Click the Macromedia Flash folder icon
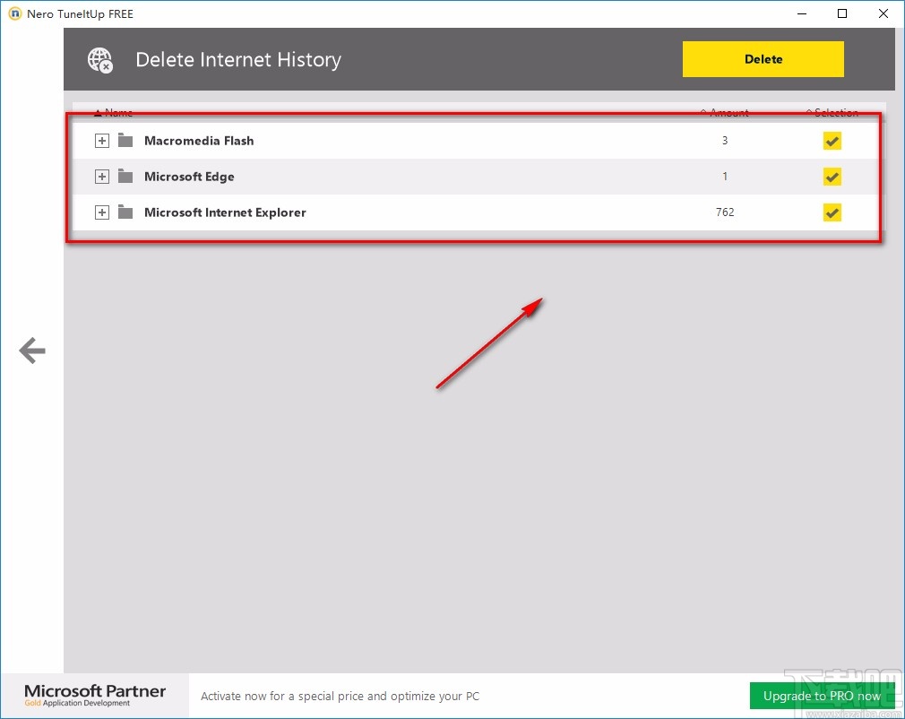Viewport: 905px width, 719px height. click(125, 140)
